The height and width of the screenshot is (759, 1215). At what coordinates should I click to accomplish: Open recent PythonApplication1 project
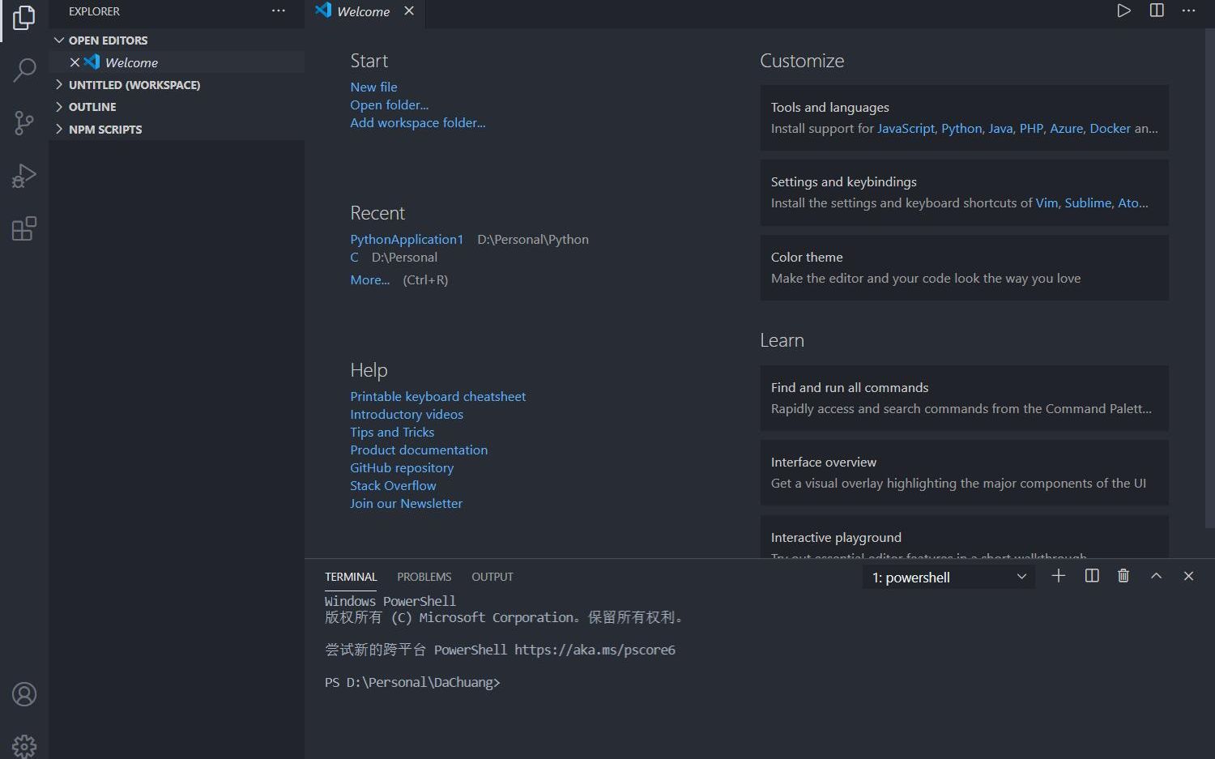coord(407,239)
